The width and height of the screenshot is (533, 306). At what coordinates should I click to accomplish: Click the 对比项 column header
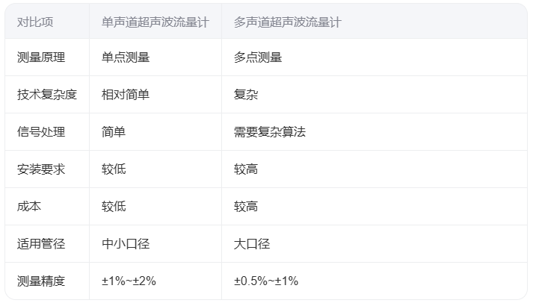pyautogui.click(x=35, y=22)
